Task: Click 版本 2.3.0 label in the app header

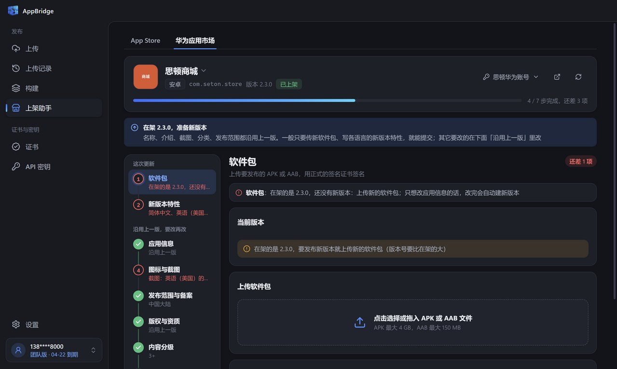Action: (259, 84)
